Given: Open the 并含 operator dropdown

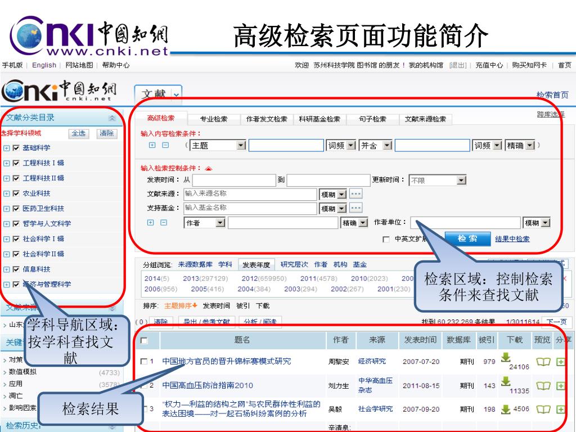Looking at the screenshot, I should tap(387, 146).
